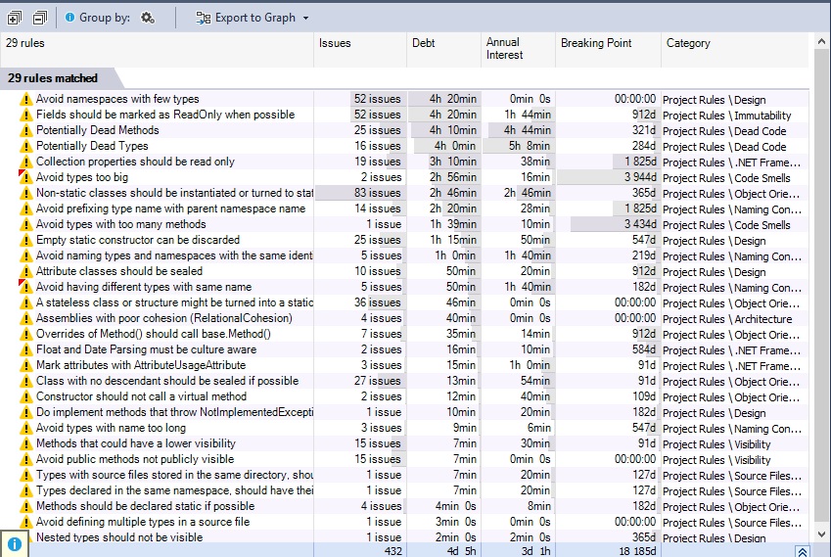Click warning icon beside Potentially Dead Methods
The height and width of the screenshot is (557, 831).
pos(25,130)
